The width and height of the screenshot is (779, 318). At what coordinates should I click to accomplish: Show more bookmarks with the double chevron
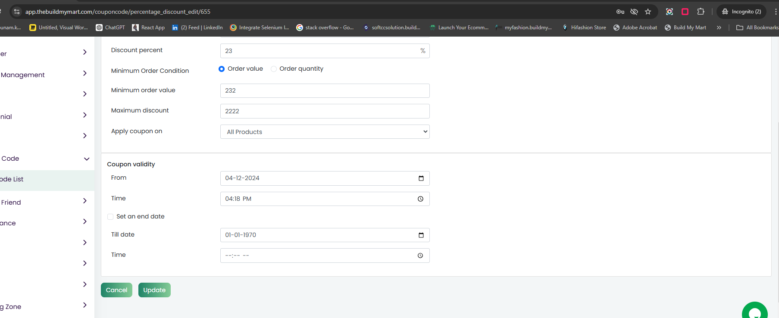coord(719,28)
